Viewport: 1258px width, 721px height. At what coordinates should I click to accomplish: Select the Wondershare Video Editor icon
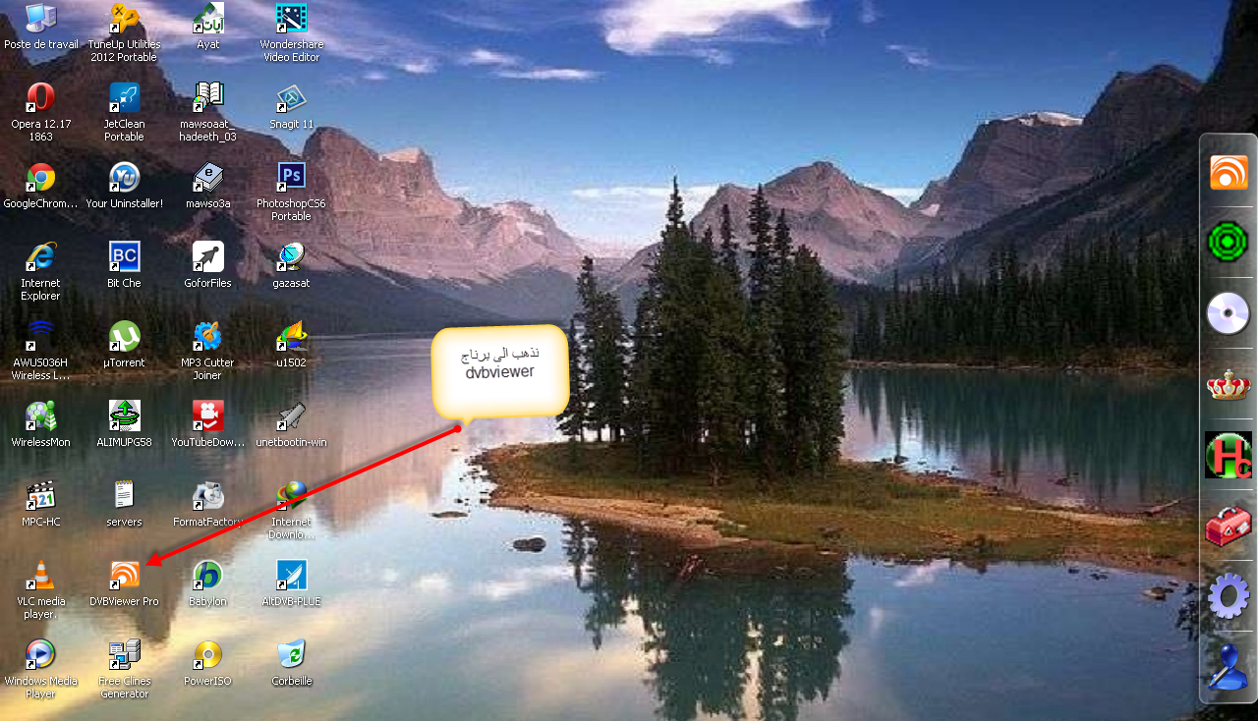point(291,18)
